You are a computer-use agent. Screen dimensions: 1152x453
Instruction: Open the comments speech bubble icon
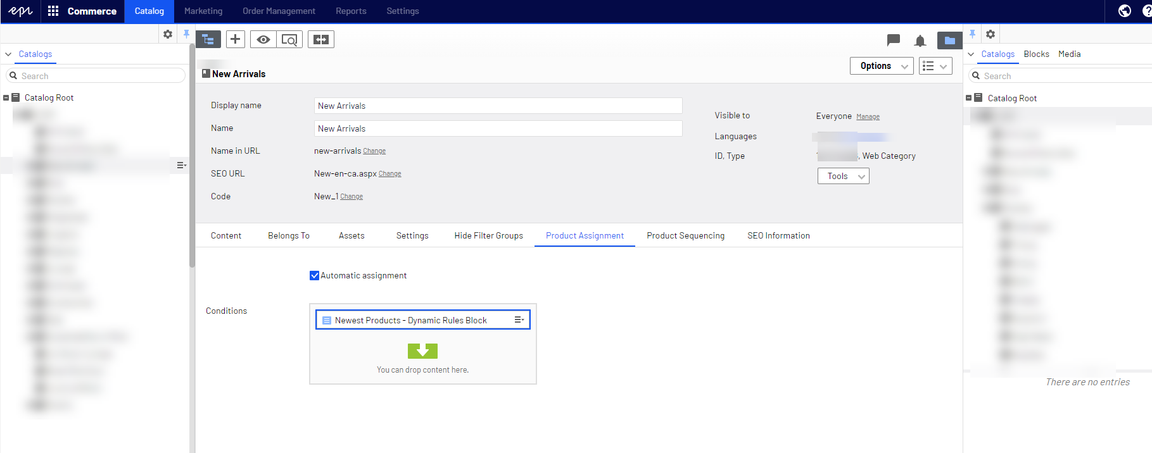(893, 40)
